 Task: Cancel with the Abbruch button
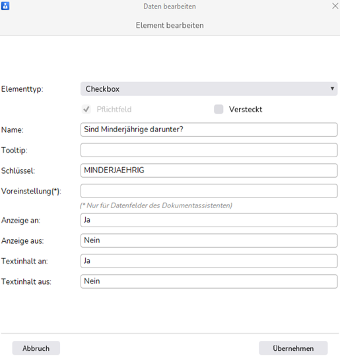(36, 348)
